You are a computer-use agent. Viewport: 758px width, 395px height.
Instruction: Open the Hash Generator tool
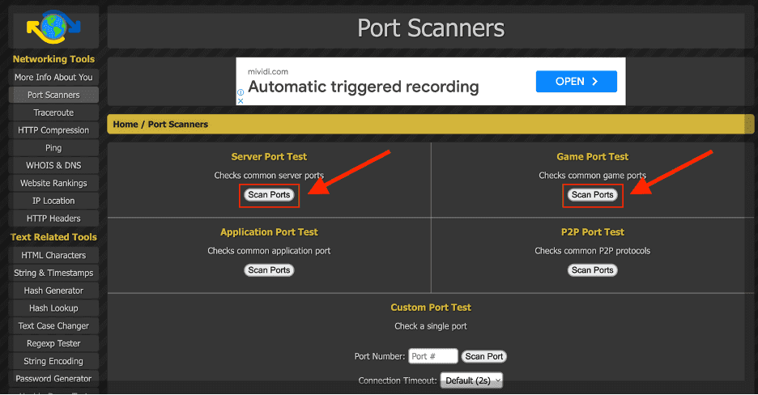click(53, 291)
